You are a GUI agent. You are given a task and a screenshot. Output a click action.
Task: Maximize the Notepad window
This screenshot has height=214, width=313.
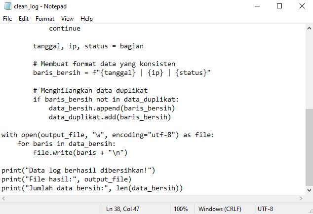(279, 6)
